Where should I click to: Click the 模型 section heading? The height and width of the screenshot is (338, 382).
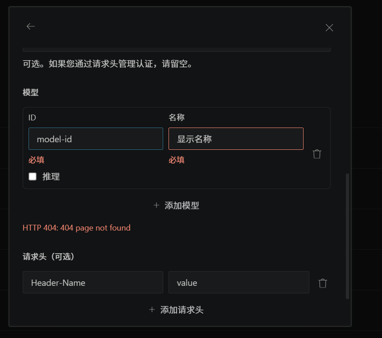31,93
